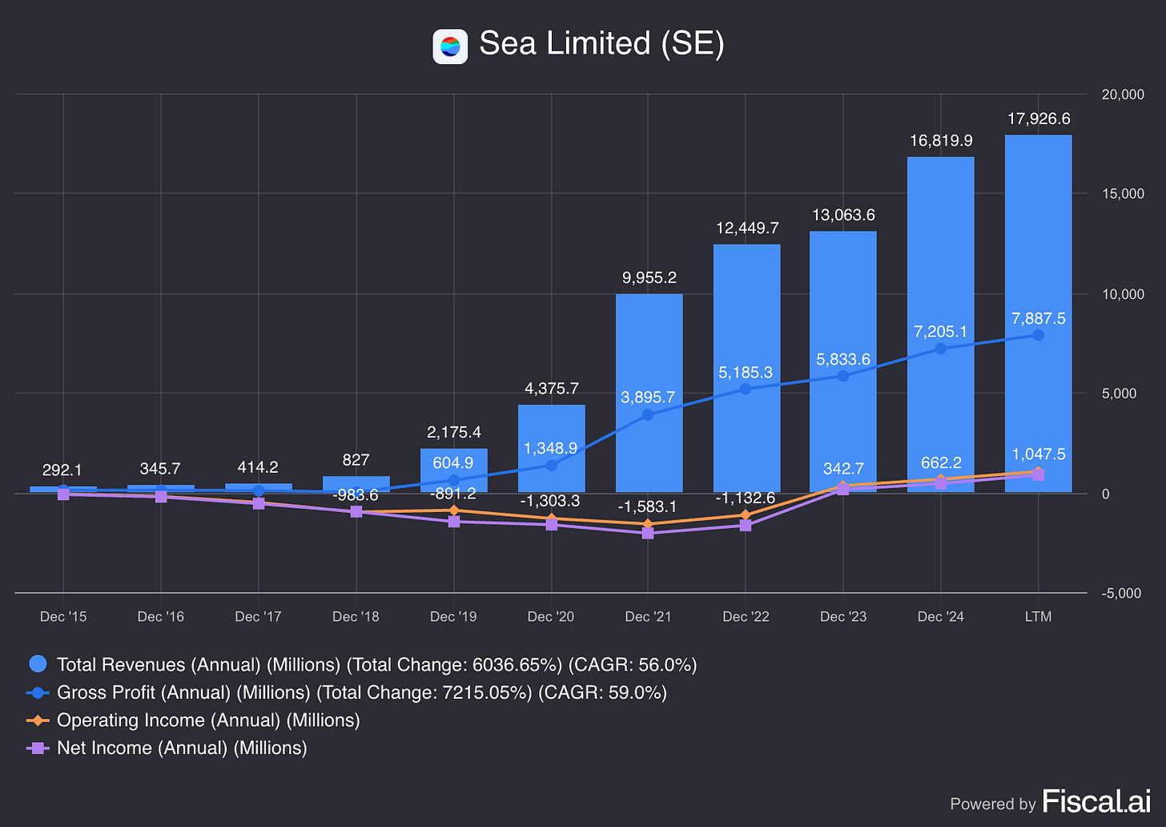This screenshot has height=827, width=1166.
Task: Click the Sea Limited logo icon
Action: coord(450,46)
